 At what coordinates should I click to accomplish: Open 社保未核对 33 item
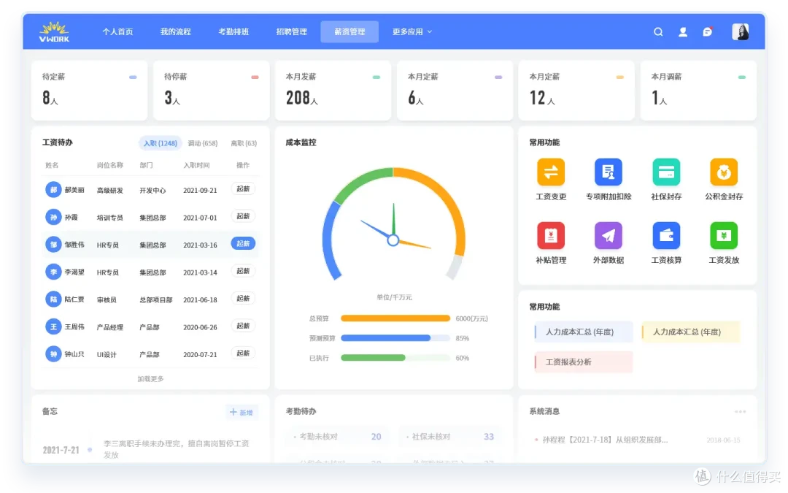[x=451, y=437]
